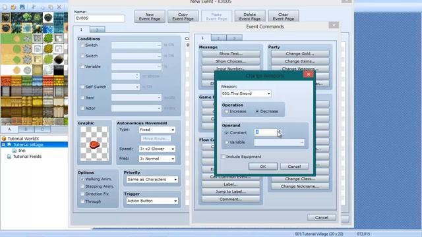Viewport: 422px width, 237px height.
Task: Click the New Project toolbar icon
Action: coord(5,7)
